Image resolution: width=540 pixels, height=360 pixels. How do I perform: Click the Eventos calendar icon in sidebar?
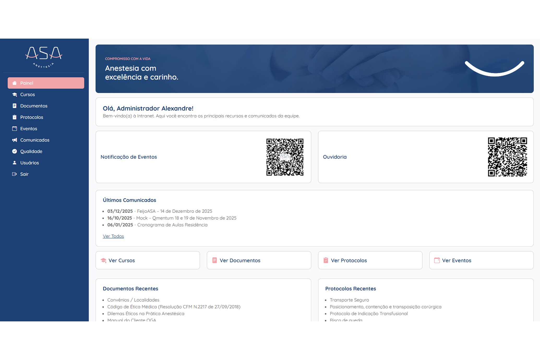coord(15,129)
